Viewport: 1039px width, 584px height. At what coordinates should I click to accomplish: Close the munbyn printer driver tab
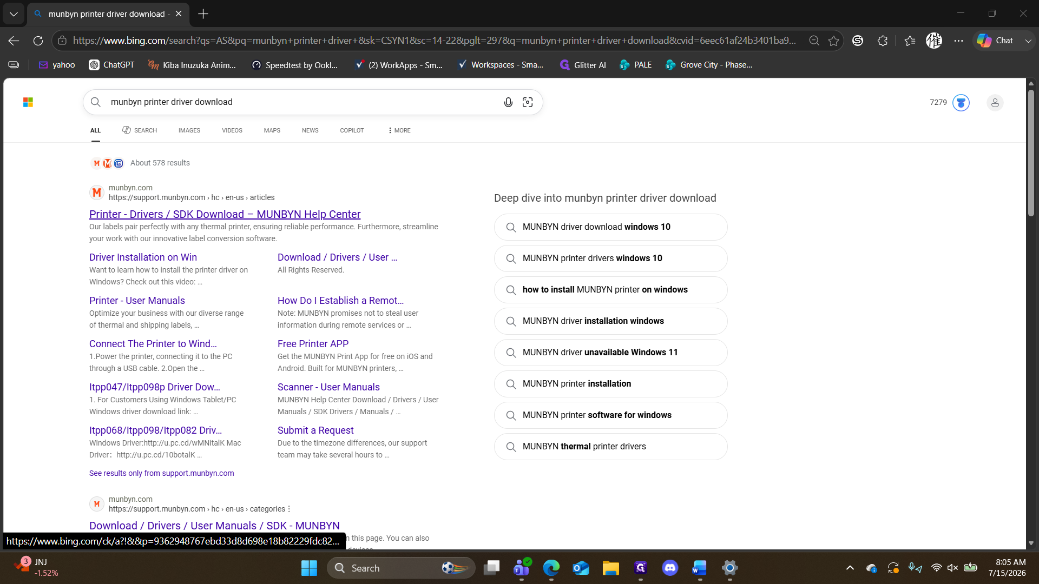click(x=179, y=14)
